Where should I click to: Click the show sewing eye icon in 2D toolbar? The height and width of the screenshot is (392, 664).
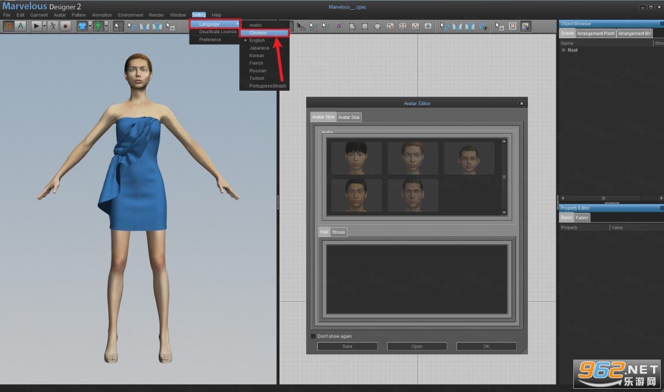pos(483,26)
